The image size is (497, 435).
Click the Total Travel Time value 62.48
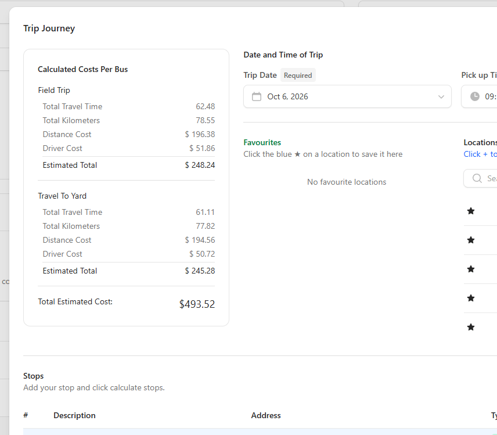click(x=205, y=106)
